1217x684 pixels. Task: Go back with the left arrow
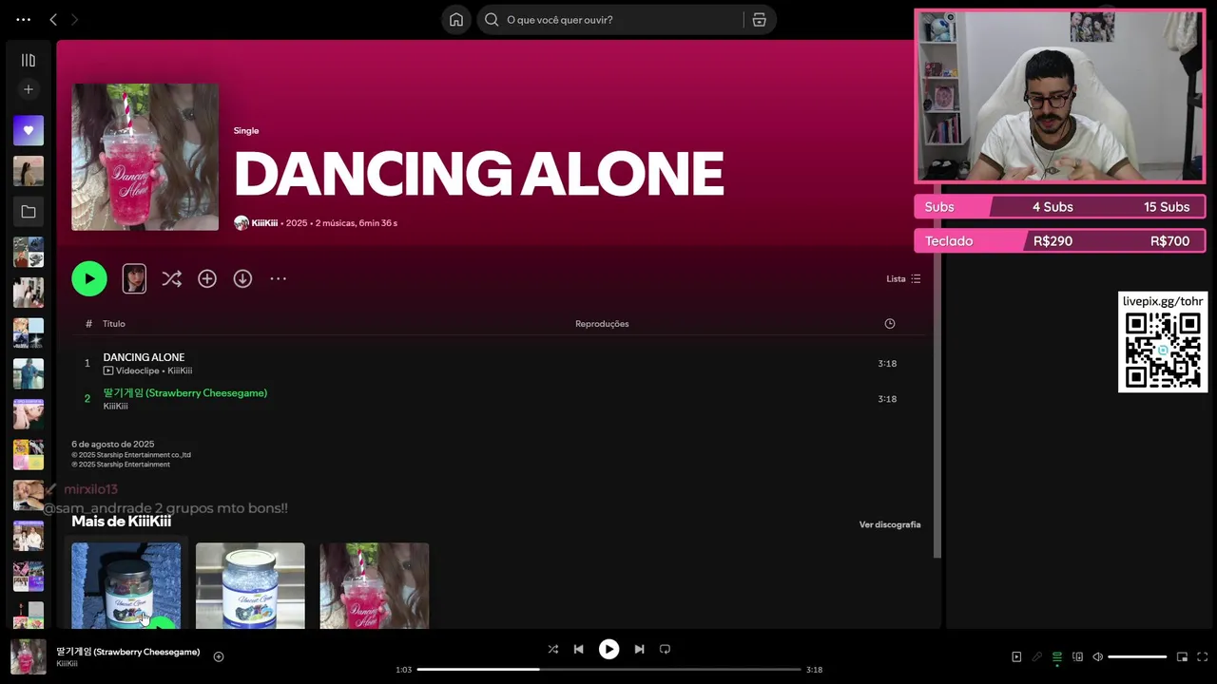point(53,19)
